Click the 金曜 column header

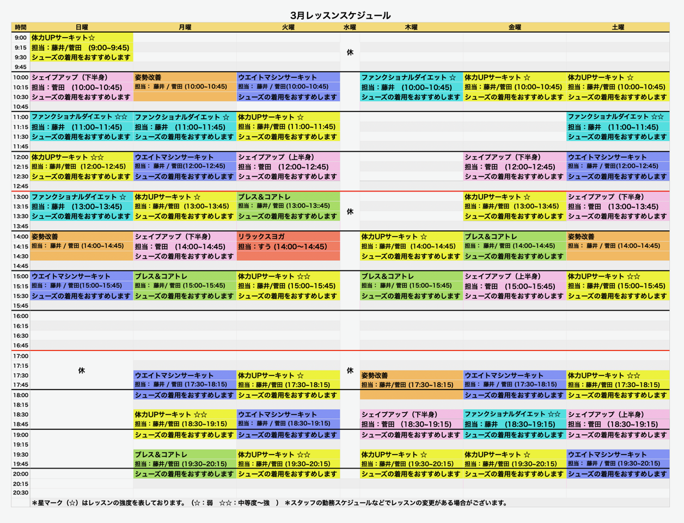tap(515, 27)
